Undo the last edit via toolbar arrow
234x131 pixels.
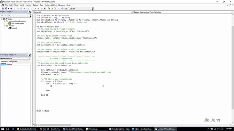29,9
